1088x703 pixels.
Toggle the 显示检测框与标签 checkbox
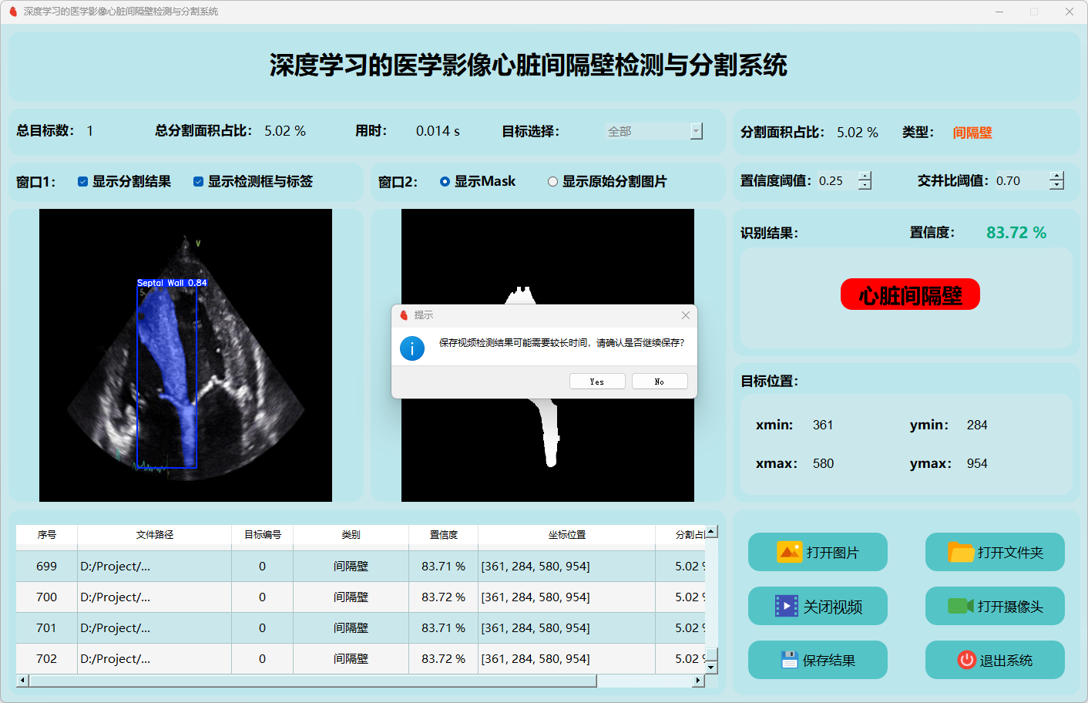click(x=198, y=182)
